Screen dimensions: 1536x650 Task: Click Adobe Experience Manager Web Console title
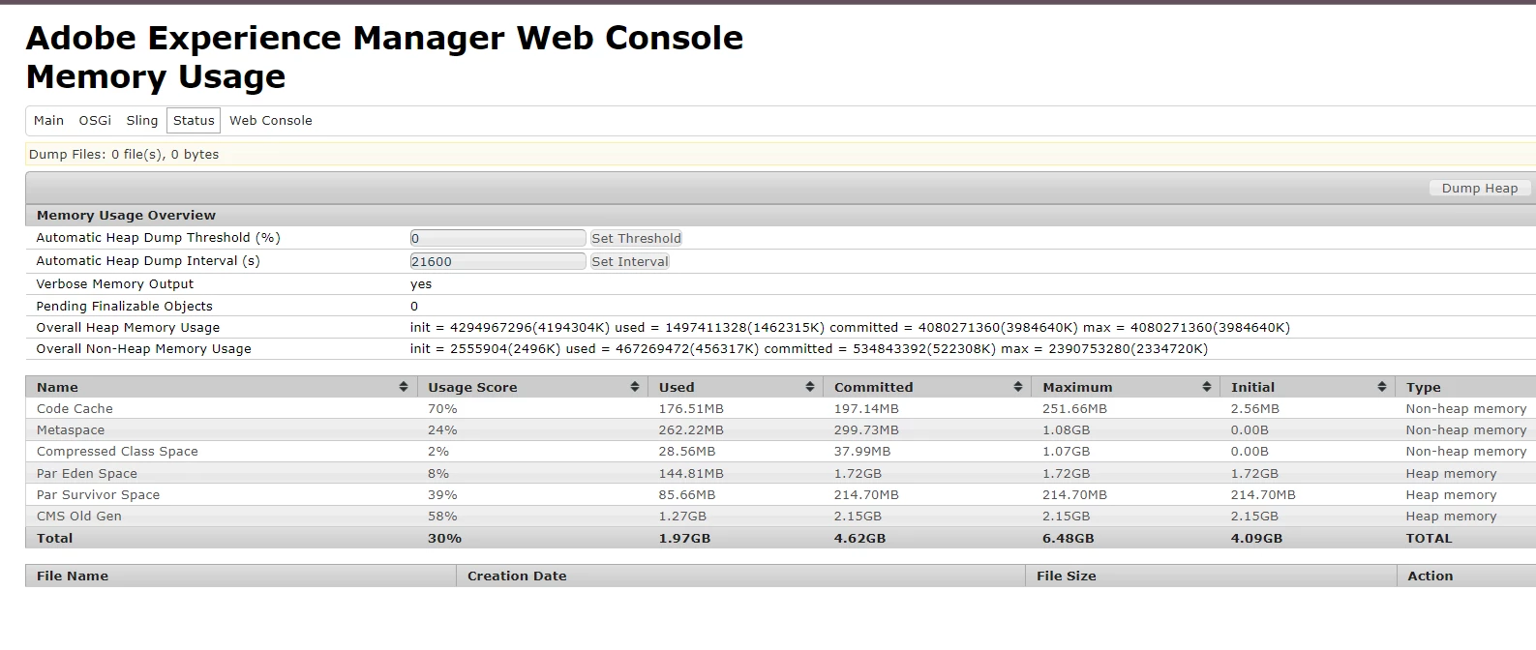pyautogui.click(x=384, y=38)
